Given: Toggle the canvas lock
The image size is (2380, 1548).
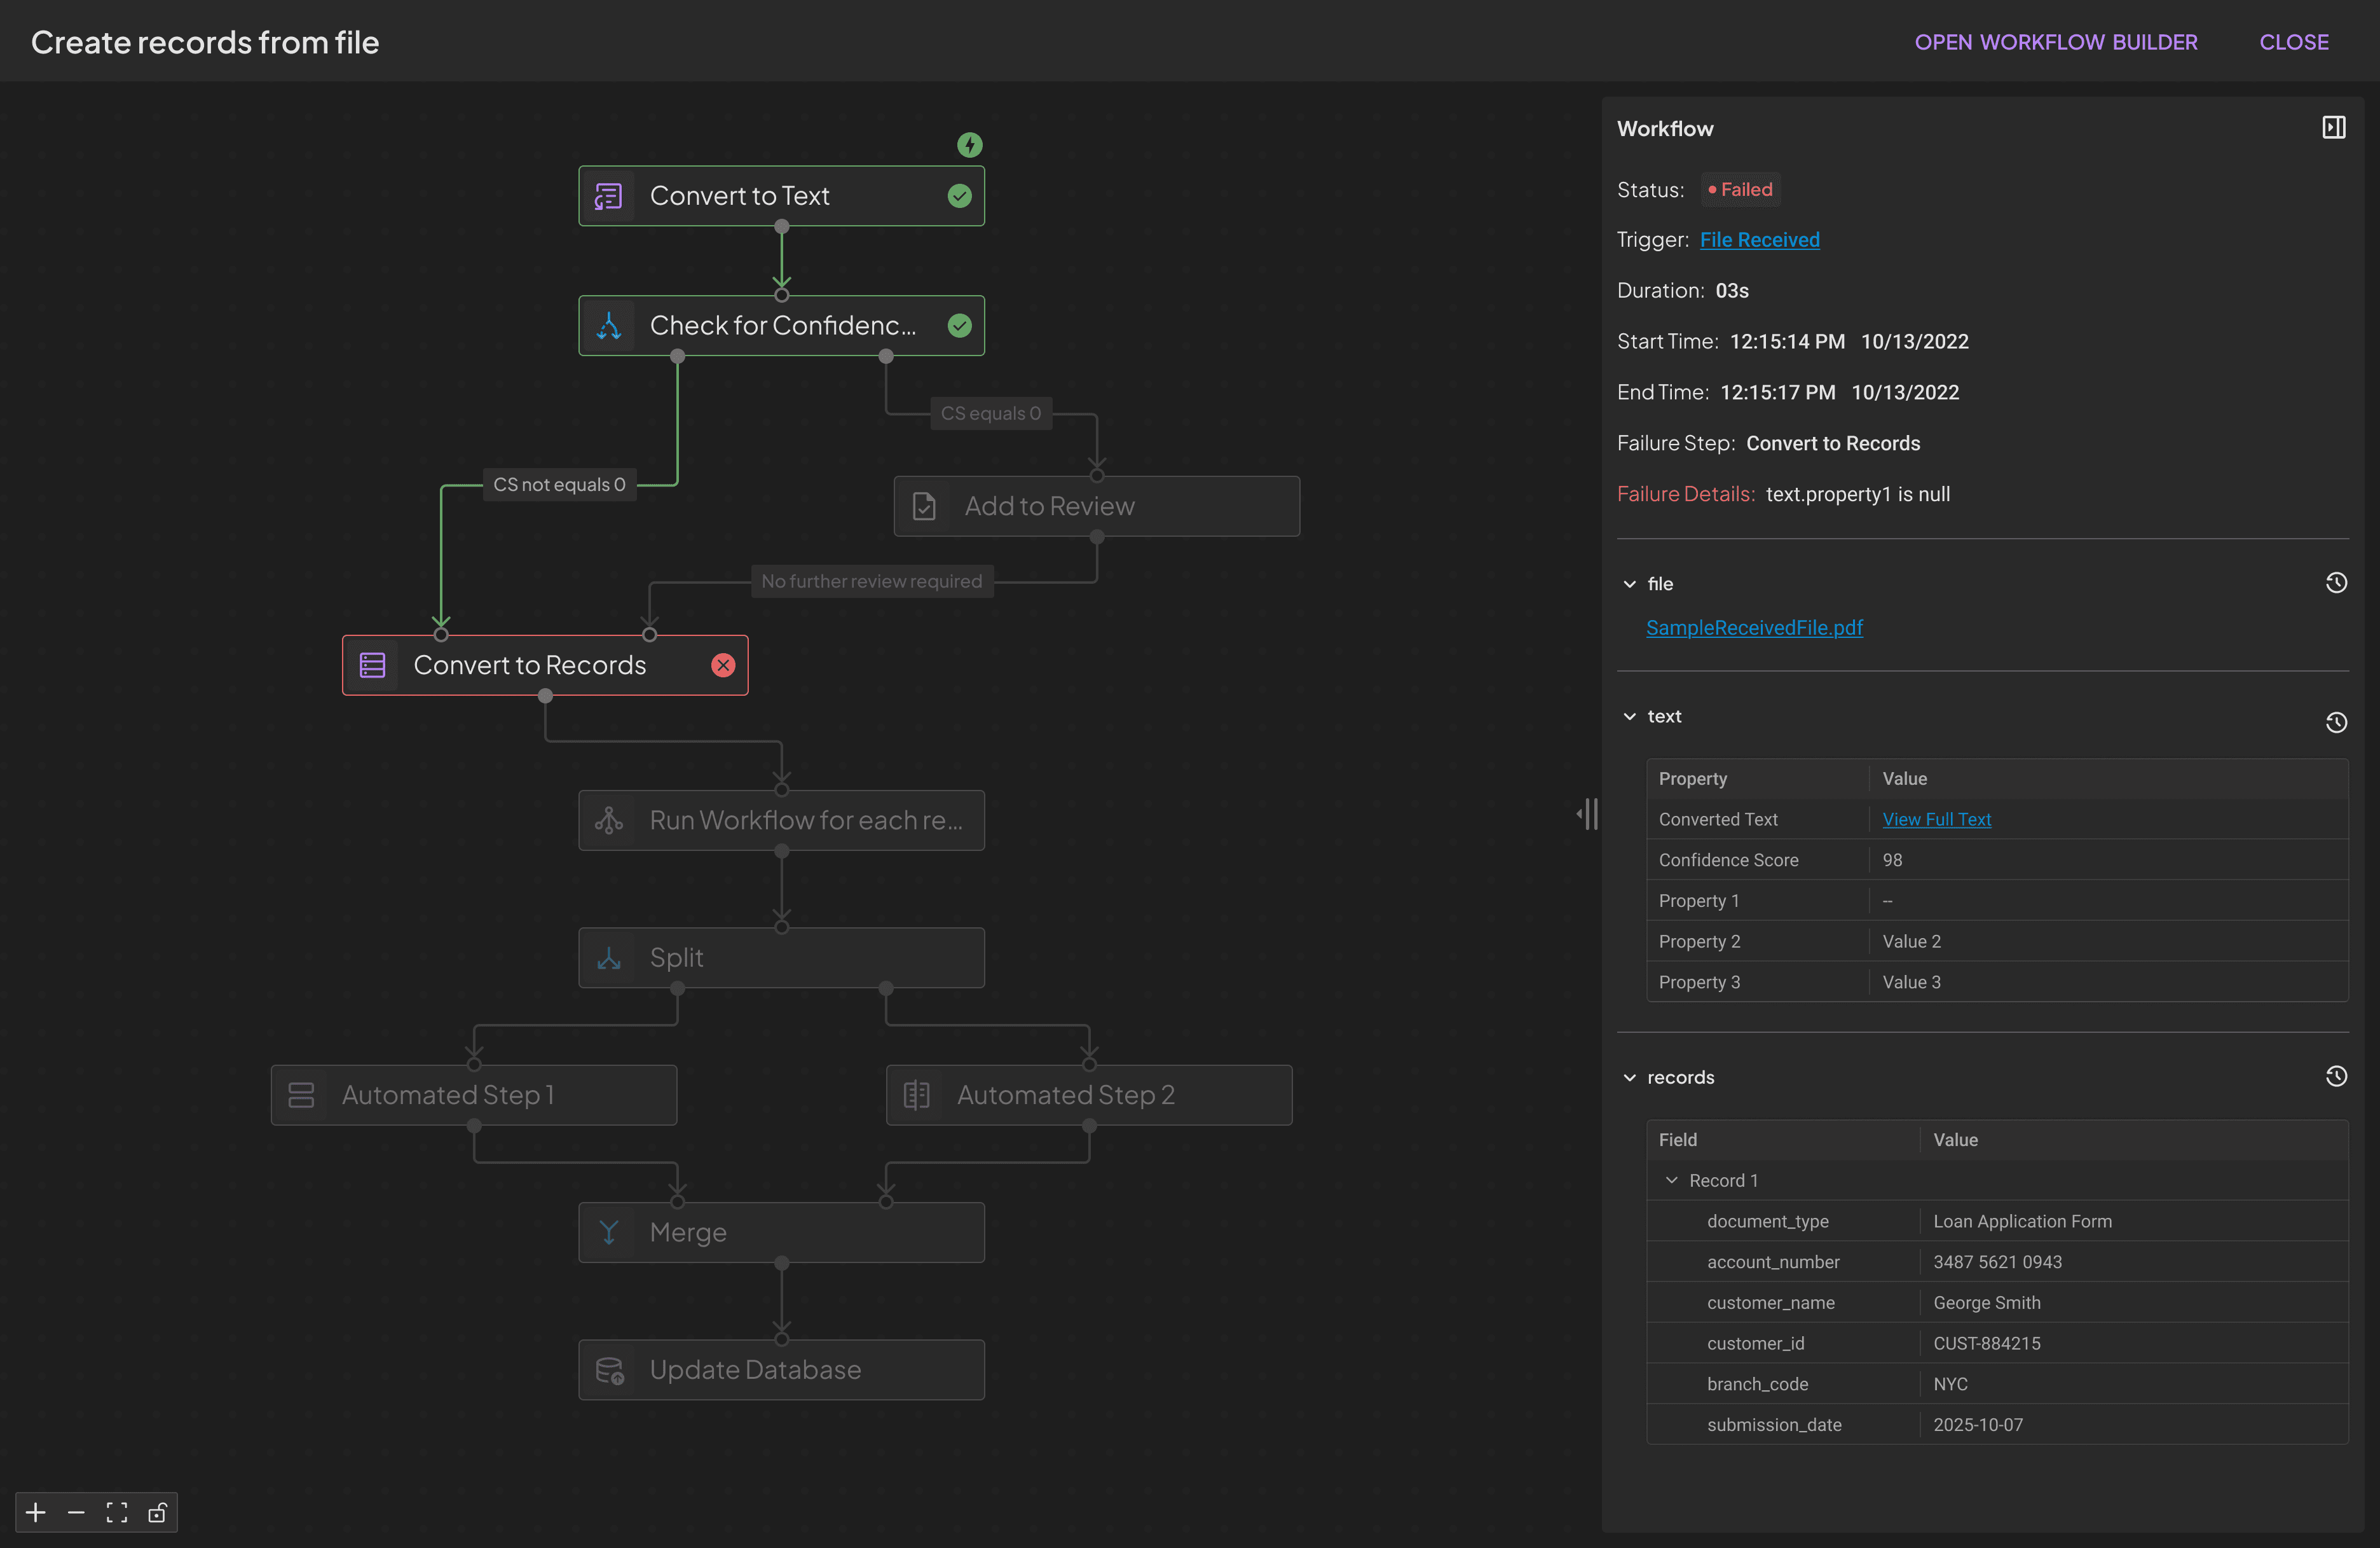Looking at the screenshot, I should click(x=157, y=1512).
